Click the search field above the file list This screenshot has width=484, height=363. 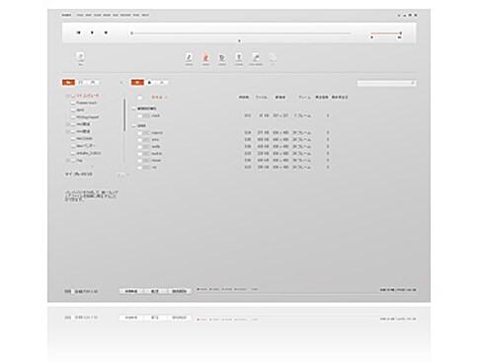tap(386, 83)
